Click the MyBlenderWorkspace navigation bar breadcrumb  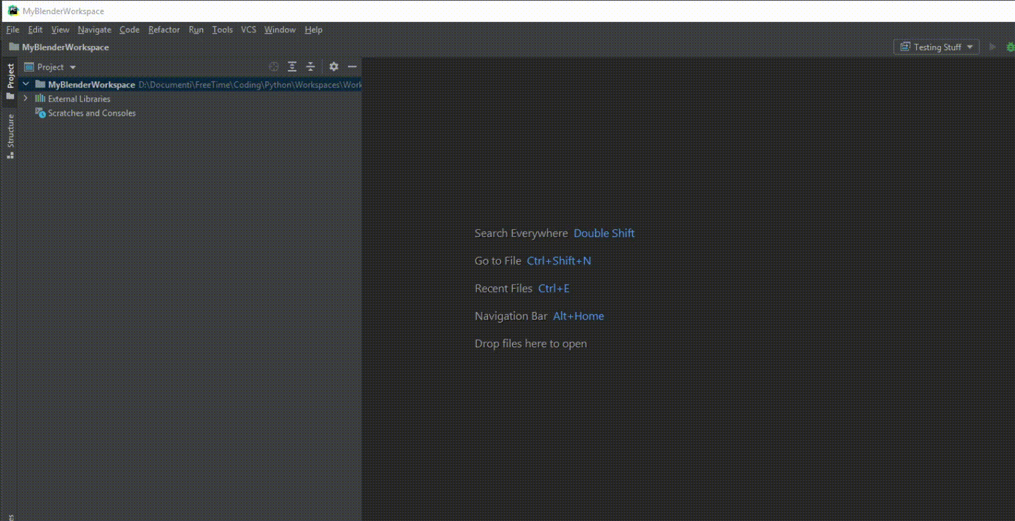(x=59, y=47)
